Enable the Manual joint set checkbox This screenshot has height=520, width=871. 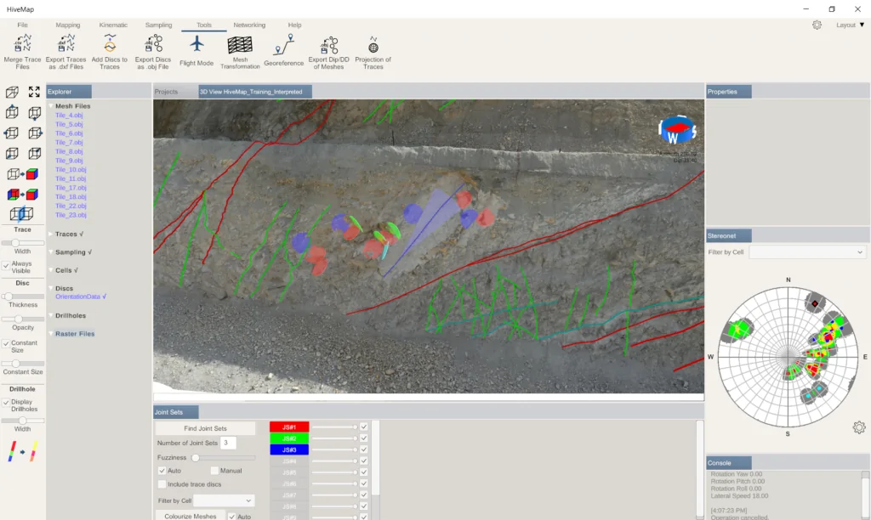tap(214, 471)
